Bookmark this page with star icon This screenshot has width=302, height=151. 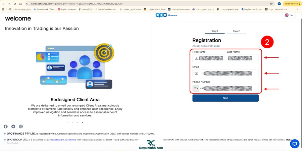(271, 4)
